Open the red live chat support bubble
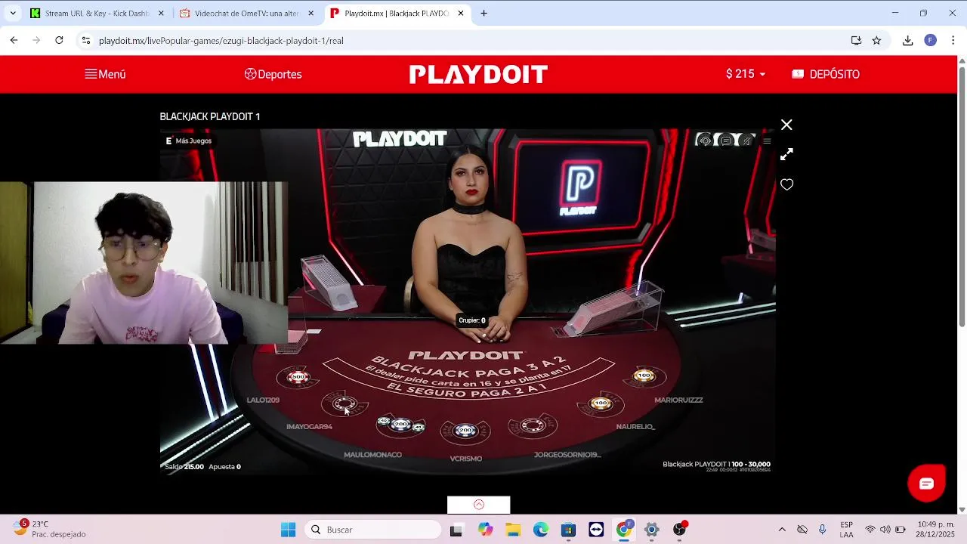The width and height of the screenshot is (967, 544). point(926,484)
